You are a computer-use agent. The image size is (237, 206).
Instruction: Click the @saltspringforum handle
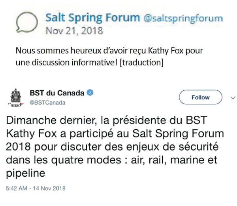pyautogui.click(x=182, y=18)
